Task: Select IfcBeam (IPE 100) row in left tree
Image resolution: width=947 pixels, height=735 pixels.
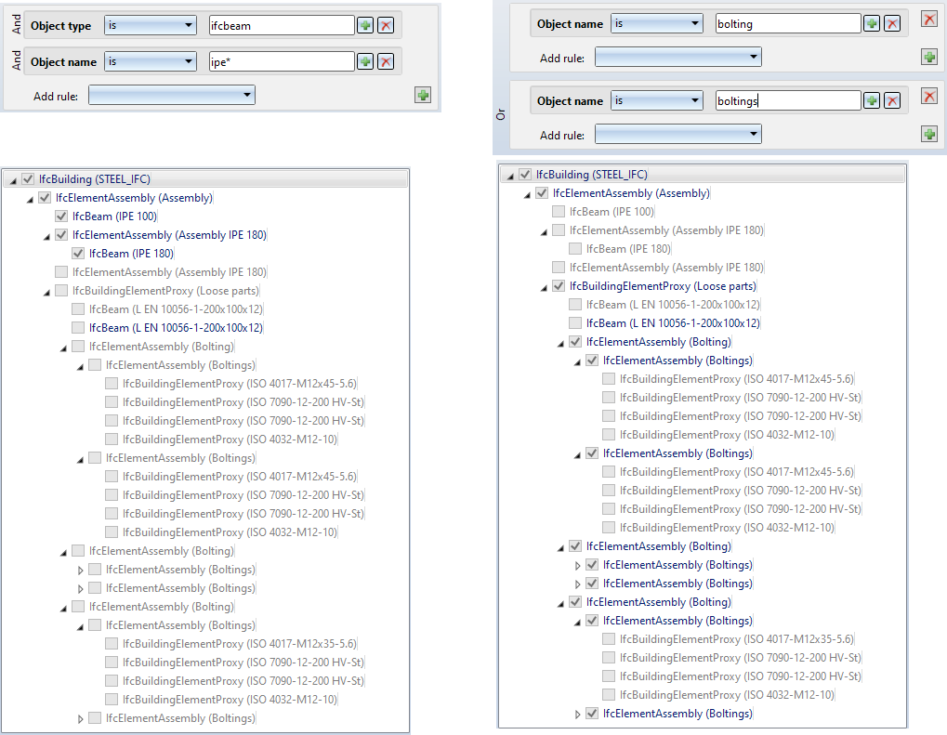Action: point(114,217)
